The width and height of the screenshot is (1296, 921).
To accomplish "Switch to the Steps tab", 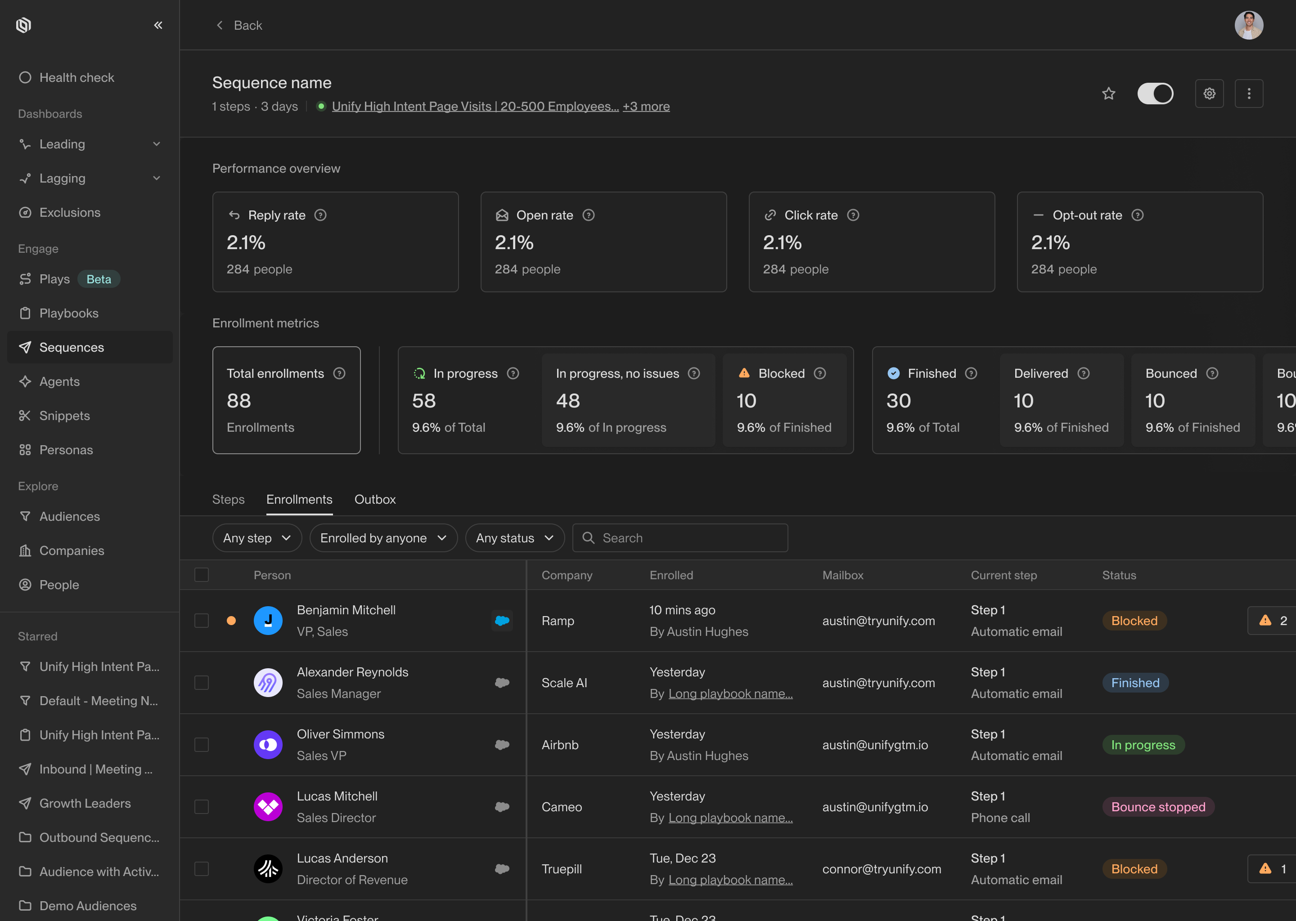I will click(x=228, y=499).
